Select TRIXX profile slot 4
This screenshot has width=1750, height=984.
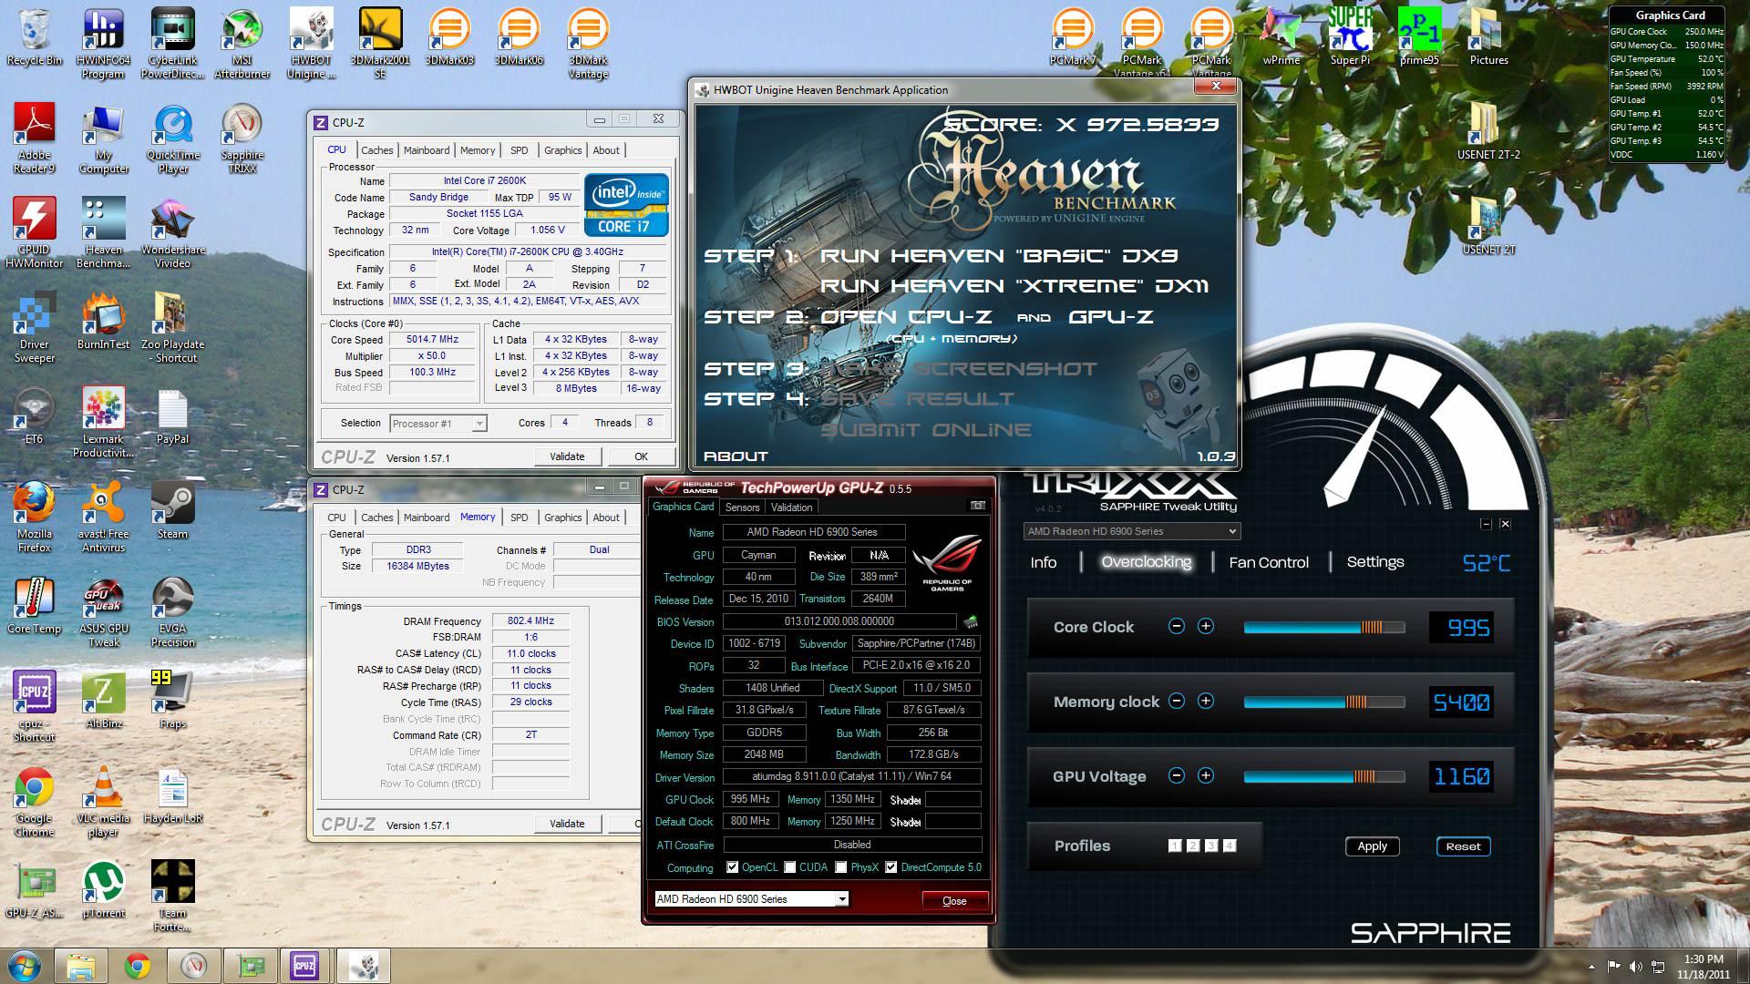coord(1230,846)
